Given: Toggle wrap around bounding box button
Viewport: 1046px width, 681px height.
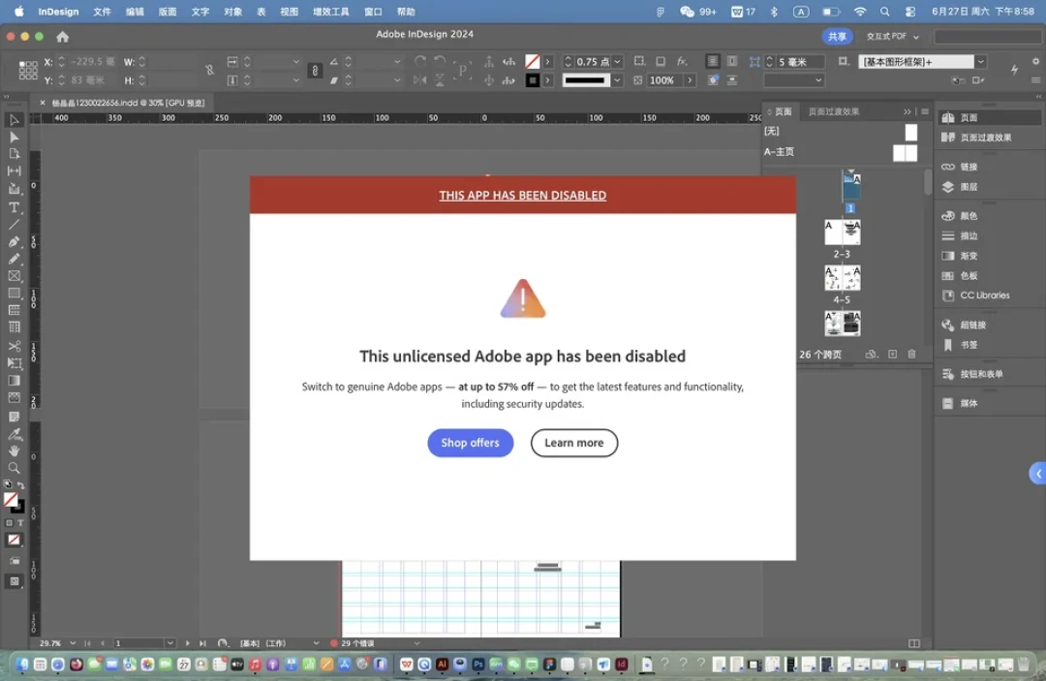Looking at the screenshot, I should [x=732, y=61].
